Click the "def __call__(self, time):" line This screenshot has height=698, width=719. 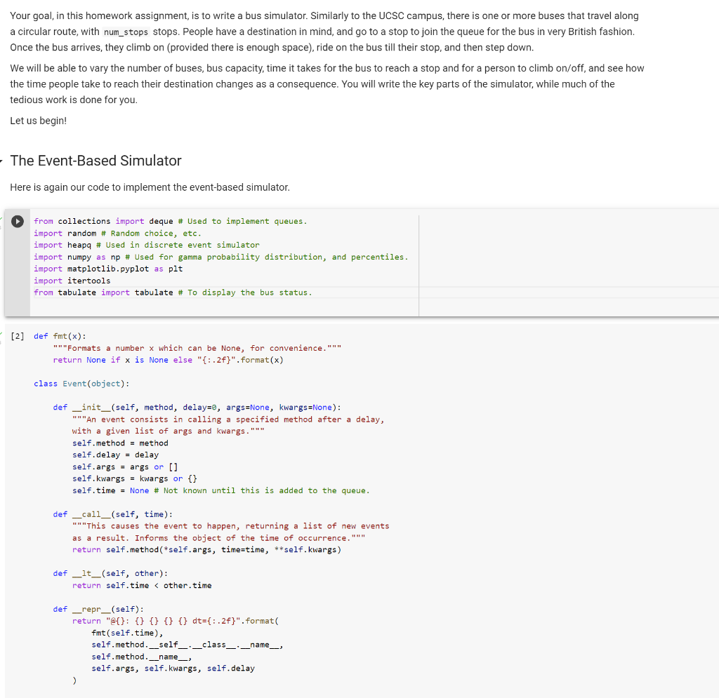coord(113,514)
